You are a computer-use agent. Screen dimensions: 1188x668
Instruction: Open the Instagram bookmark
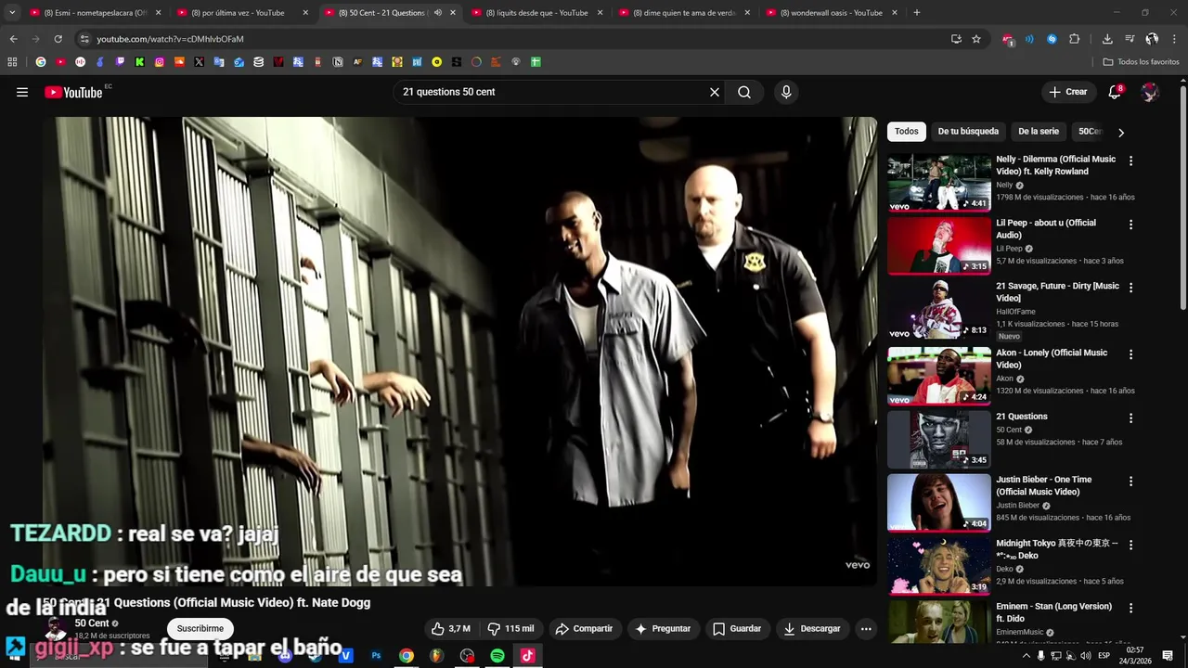coord(160,62)
